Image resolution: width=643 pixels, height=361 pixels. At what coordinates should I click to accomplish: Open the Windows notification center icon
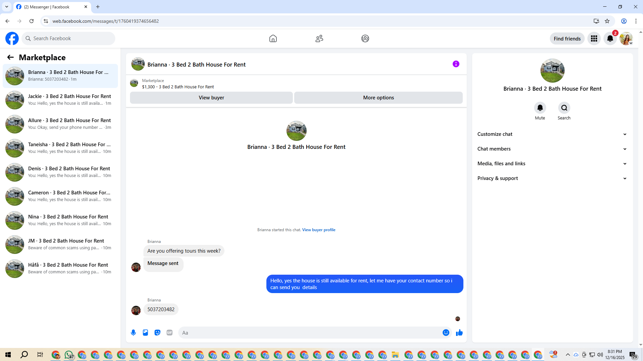click(x=633, y=355)
